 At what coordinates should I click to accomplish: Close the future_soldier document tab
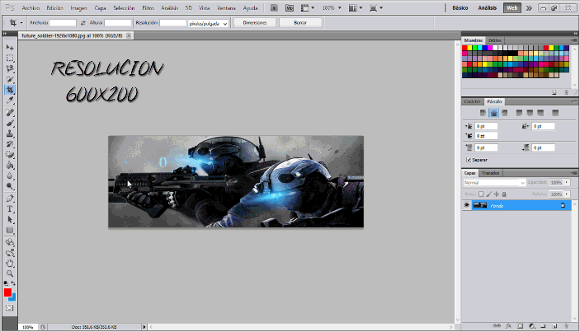(x=129, y=35)
